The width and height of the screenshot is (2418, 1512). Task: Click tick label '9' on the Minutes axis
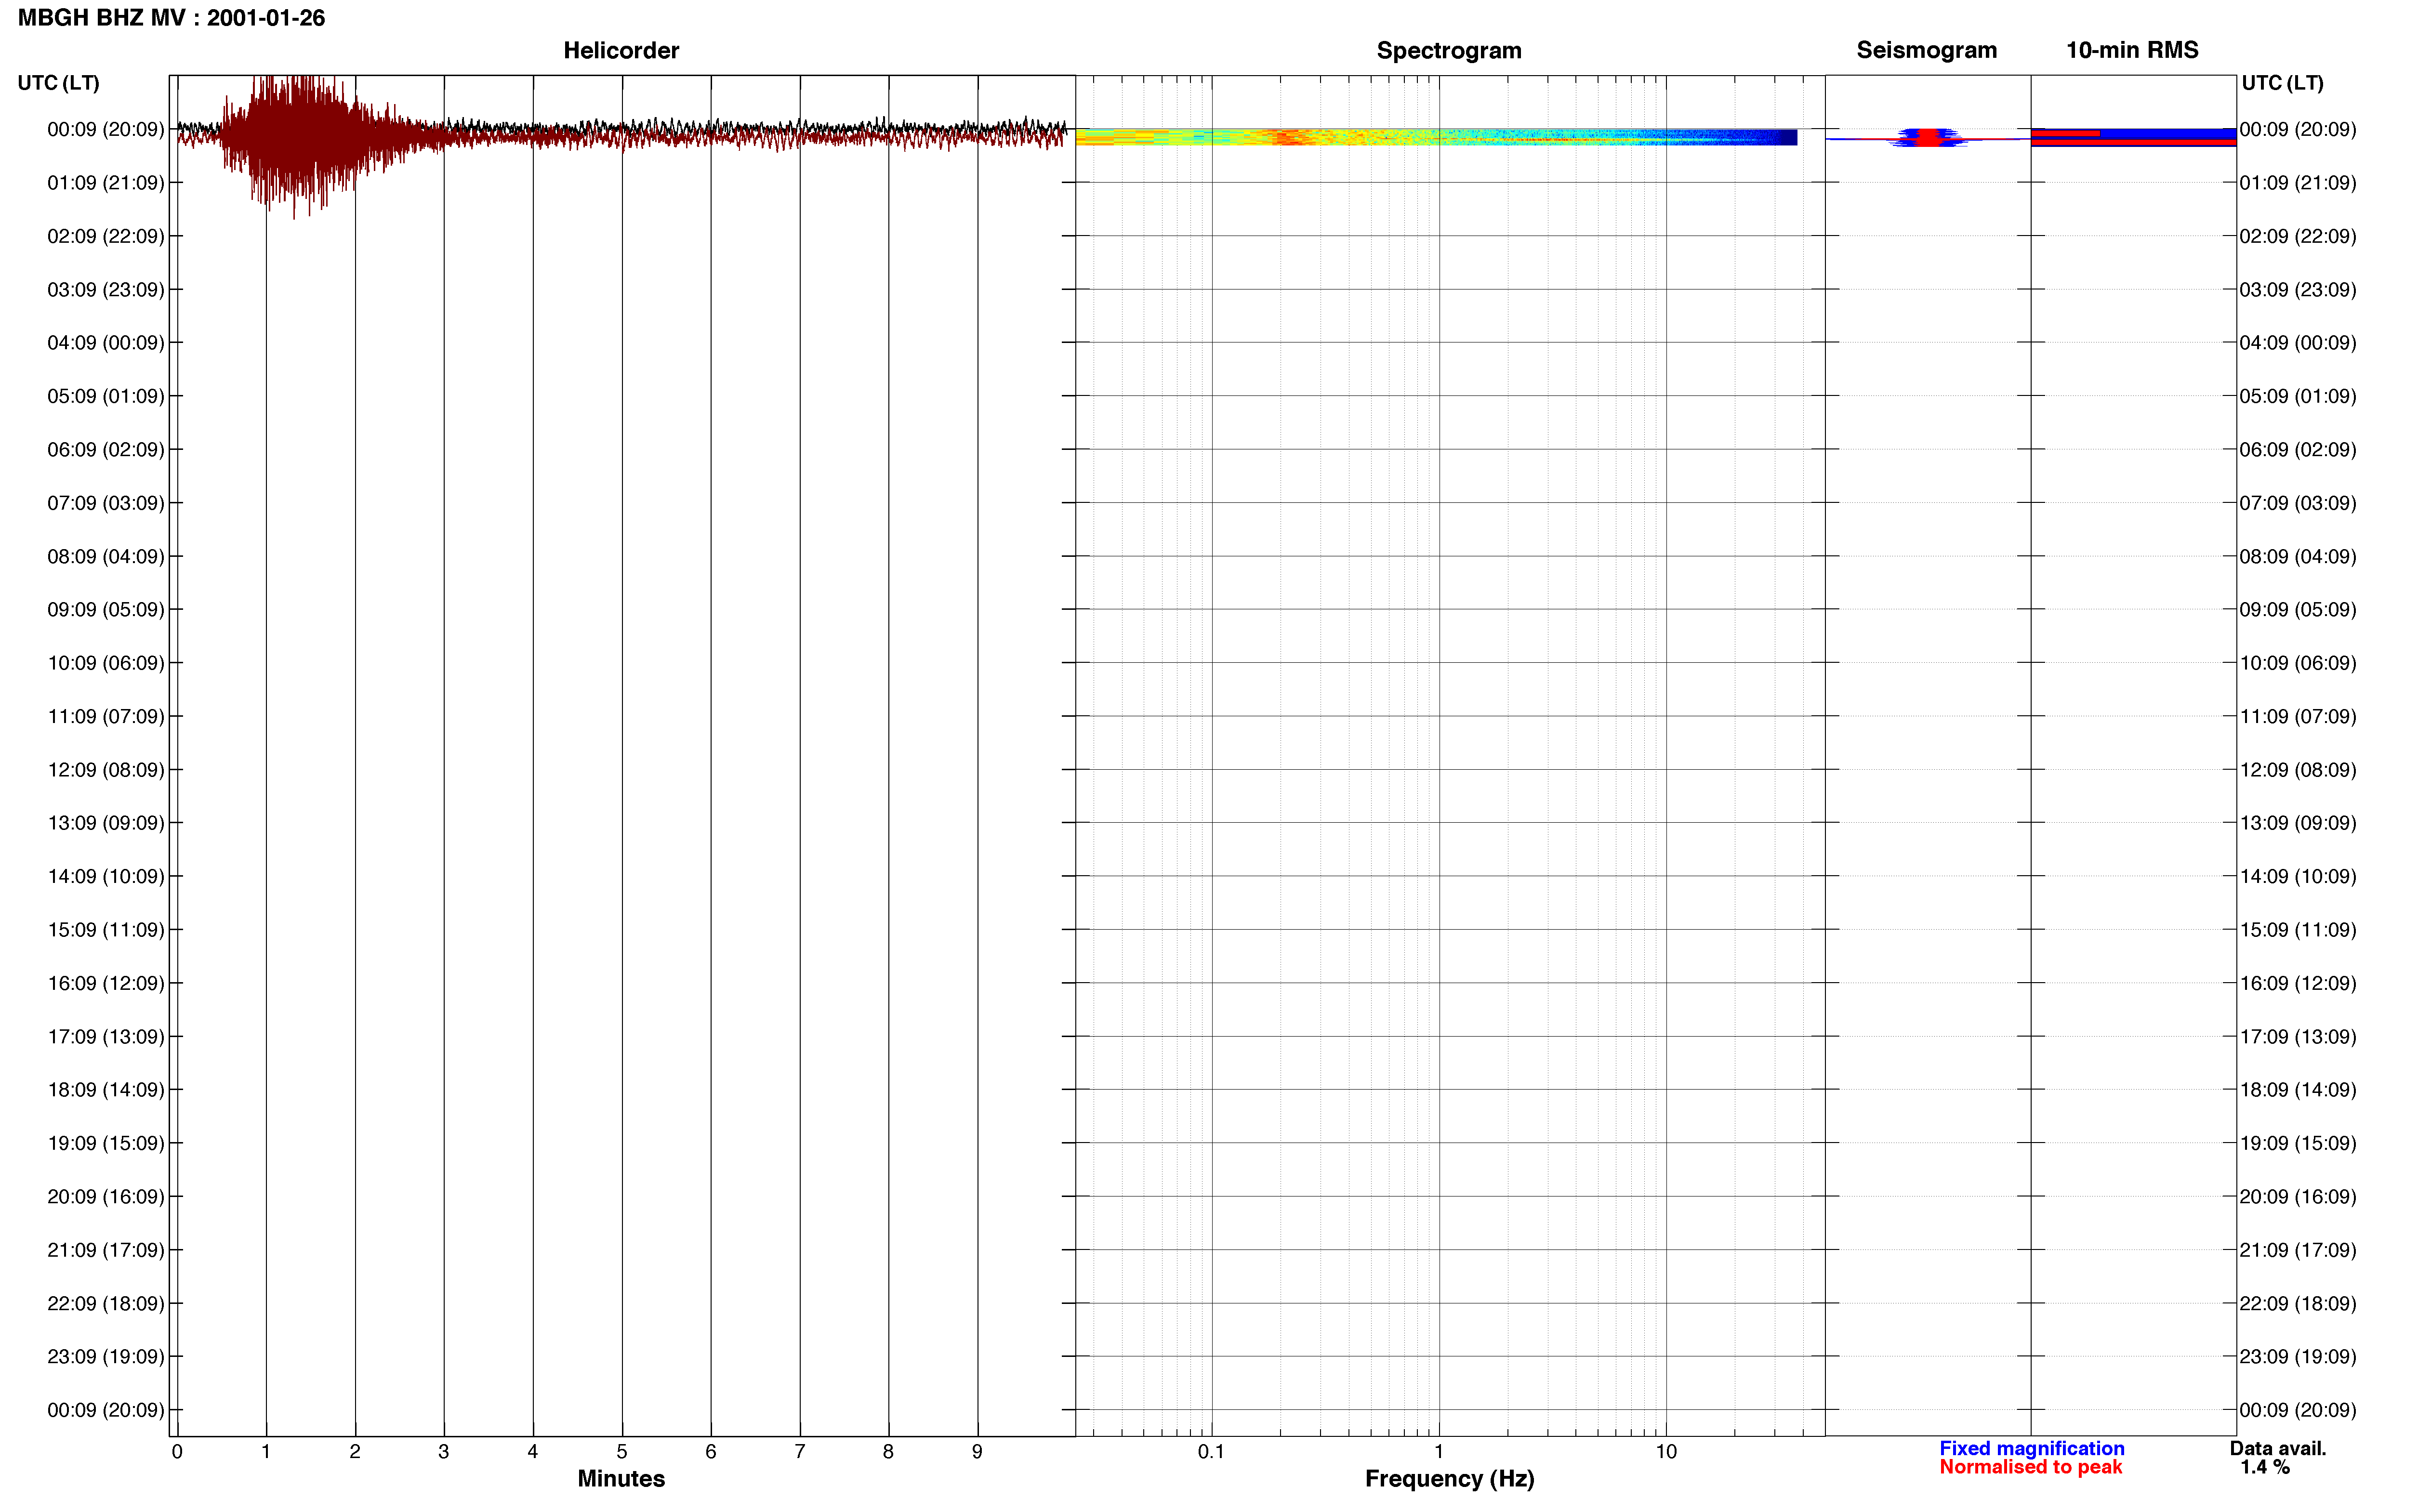[x=977, y=1452]
